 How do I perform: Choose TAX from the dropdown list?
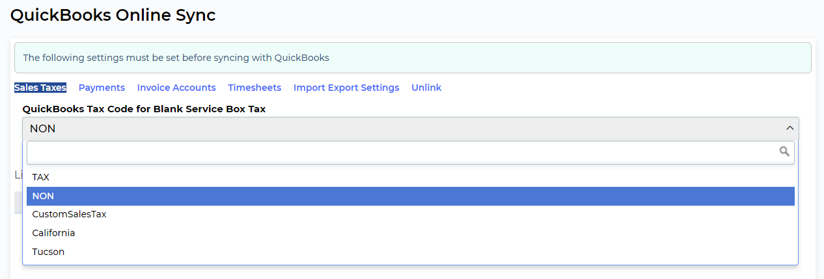click(411, 177)
